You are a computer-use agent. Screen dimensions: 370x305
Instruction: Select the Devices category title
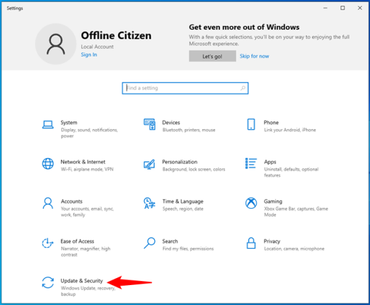[x=171, y=122]
